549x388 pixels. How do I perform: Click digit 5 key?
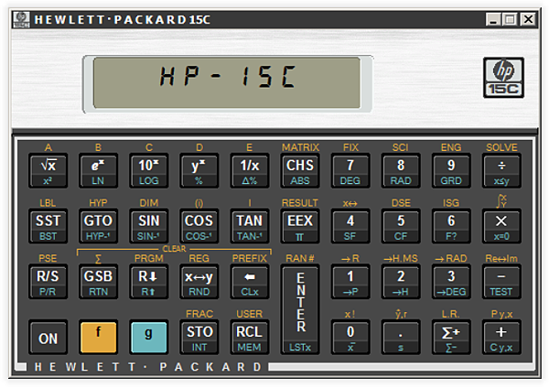tap(401, 226)
